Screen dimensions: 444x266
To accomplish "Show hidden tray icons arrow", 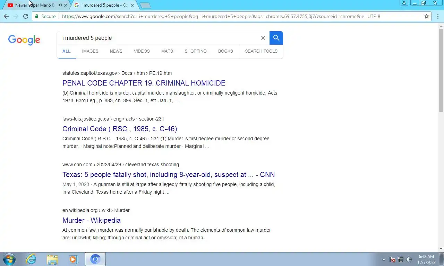I will click(384, 259).
